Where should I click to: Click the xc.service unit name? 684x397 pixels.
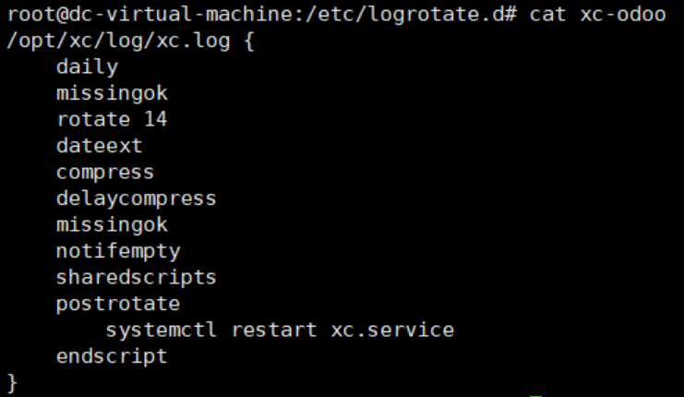392,330
